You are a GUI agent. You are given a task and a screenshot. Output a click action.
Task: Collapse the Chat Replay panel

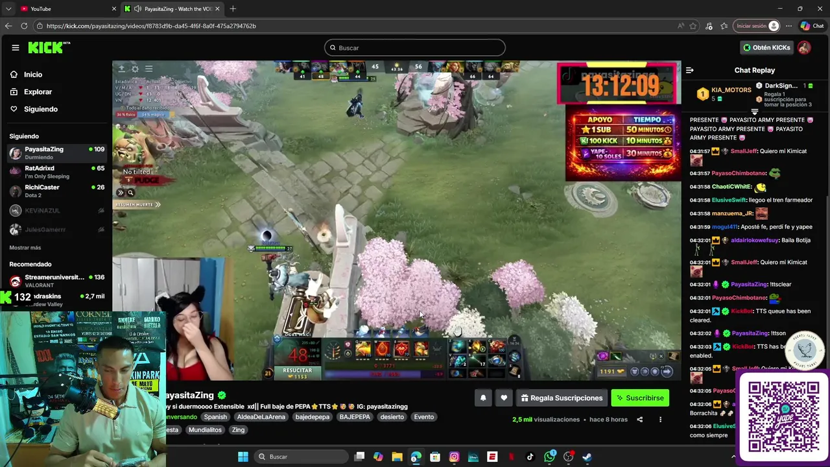(690, 70)
